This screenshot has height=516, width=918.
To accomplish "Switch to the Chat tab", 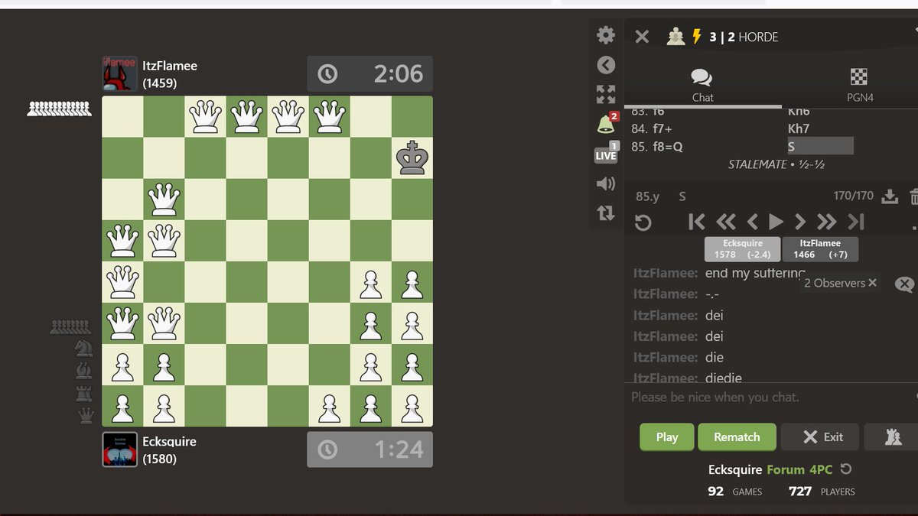I will [702, 85].
